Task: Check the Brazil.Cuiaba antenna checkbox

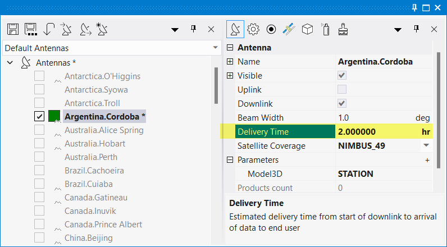Action: pyautogui.click(x=39, y=184)
